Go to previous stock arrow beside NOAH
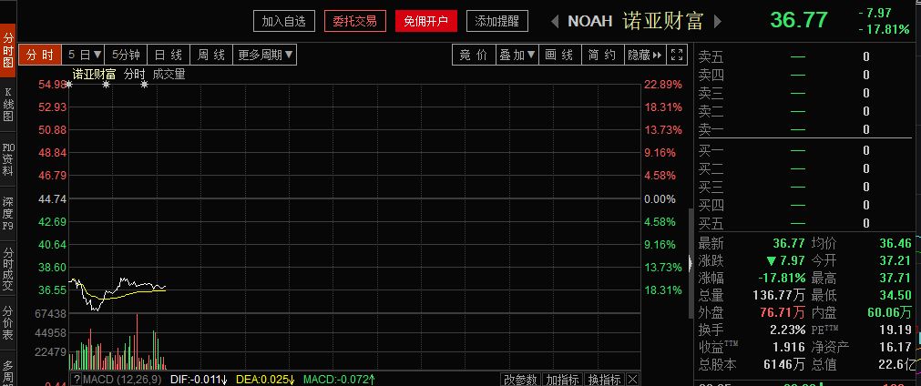 pos(555,22)
